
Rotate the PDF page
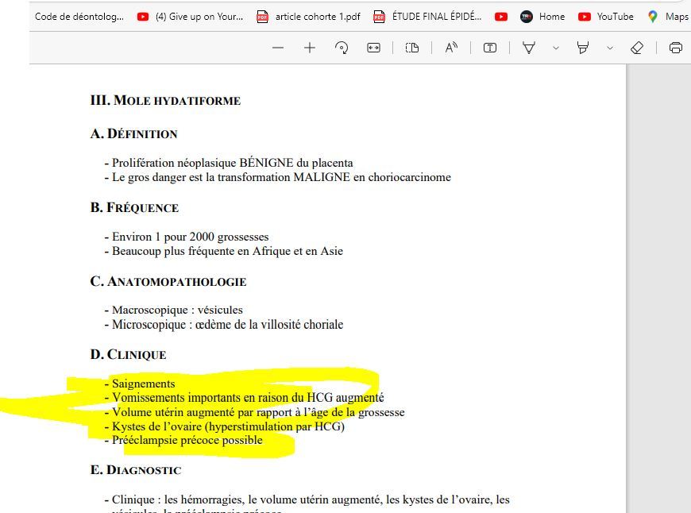(342, 48)
